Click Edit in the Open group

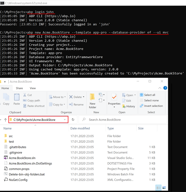(x=127, y=101)
